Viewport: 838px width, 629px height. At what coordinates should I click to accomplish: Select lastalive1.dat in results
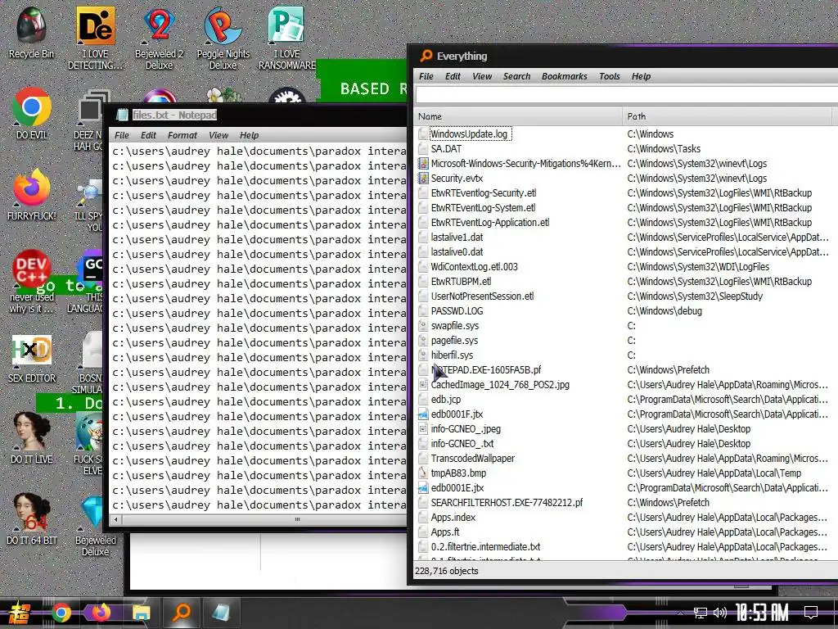point(457,237)
